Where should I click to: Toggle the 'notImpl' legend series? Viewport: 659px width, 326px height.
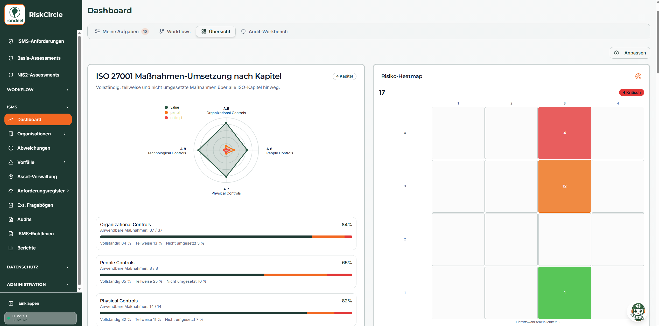173,118
